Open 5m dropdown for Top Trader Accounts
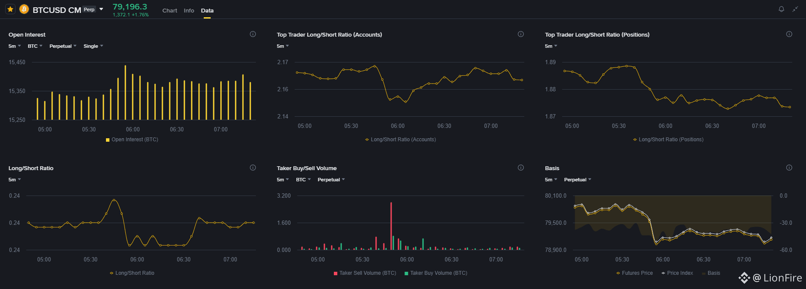 (283, 46)
